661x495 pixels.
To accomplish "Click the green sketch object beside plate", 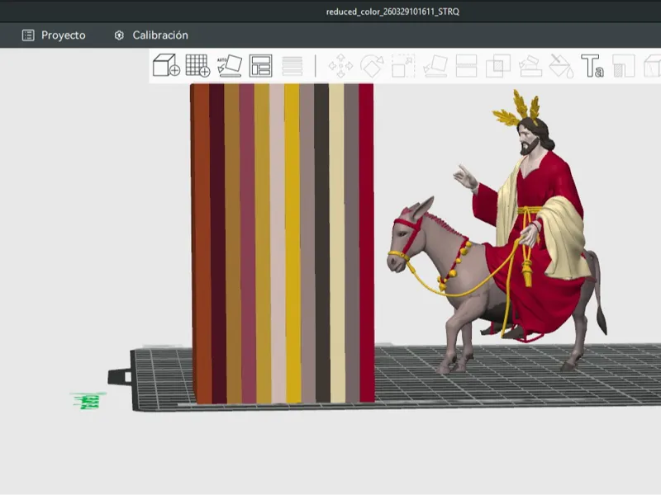I will coord(88,401).
